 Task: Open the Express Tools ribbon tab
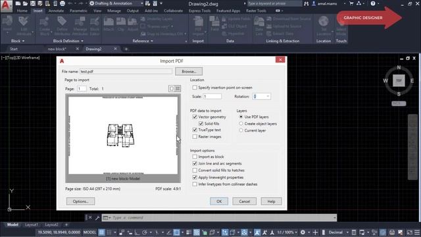(199, 11)
